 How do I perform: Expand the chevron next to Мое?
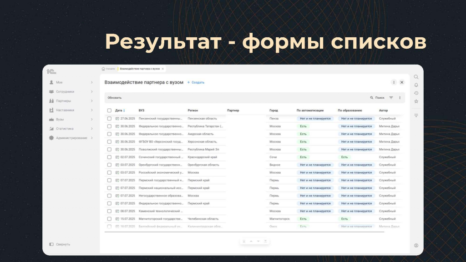tap(91, 82)
